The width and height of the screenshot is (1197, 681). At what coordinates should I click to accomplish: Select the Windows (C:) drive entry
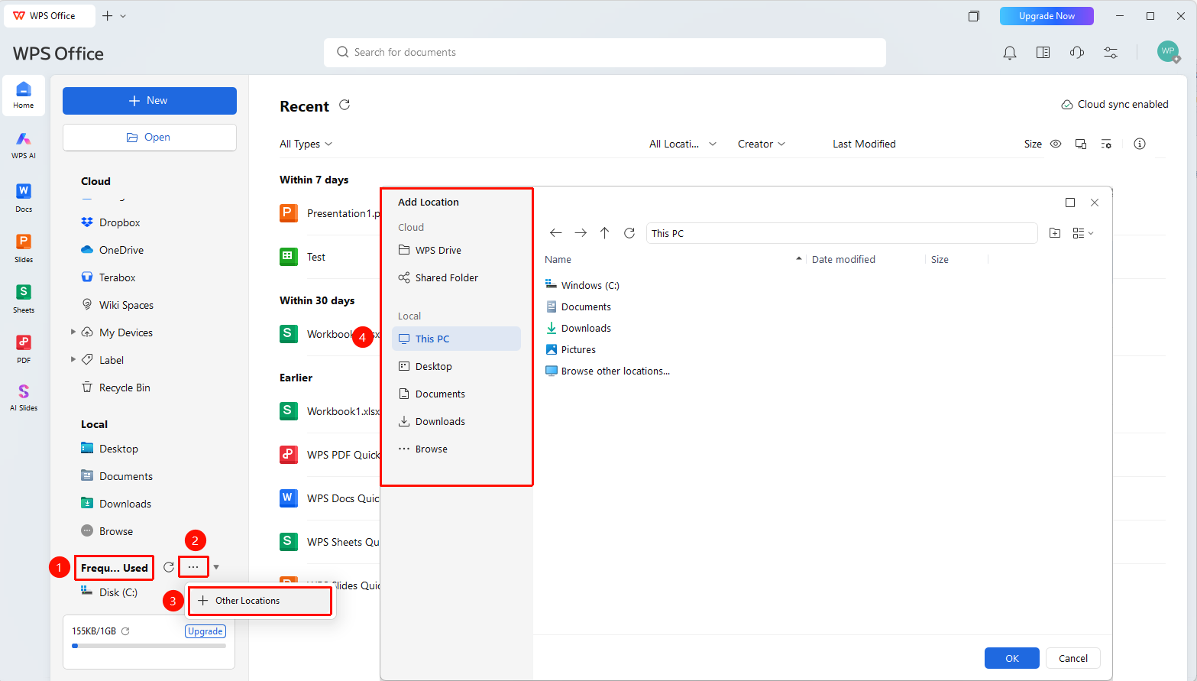(582, 285)
